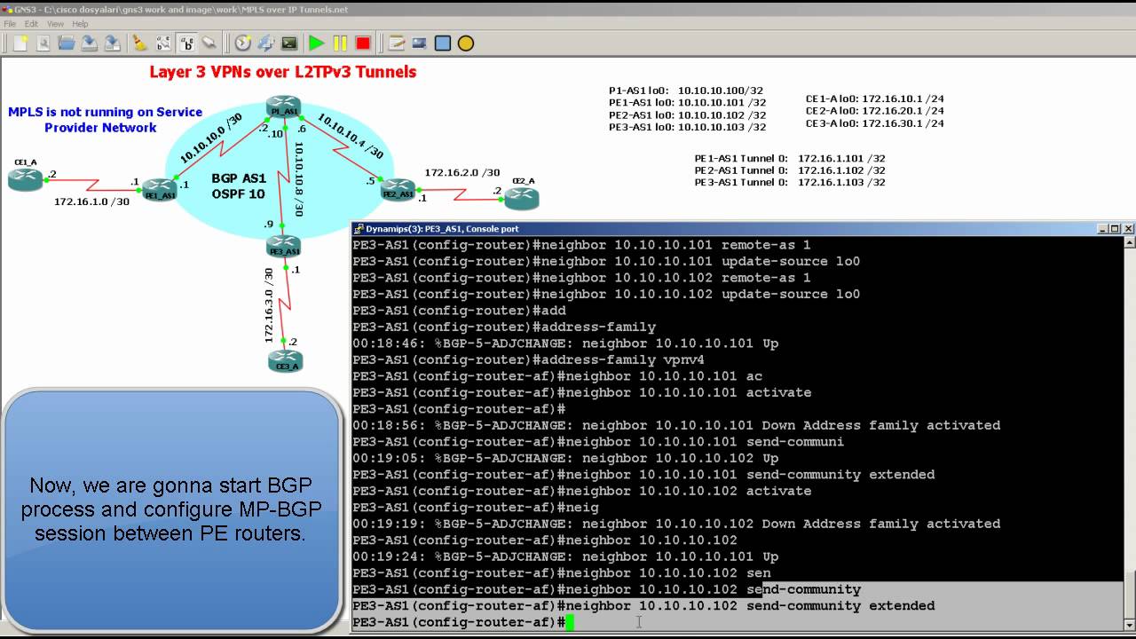Image resolution: width=1136 pixels, height=639 pixels.
Task: Click 'MPLS is not running' note
Action: [105, 120]
